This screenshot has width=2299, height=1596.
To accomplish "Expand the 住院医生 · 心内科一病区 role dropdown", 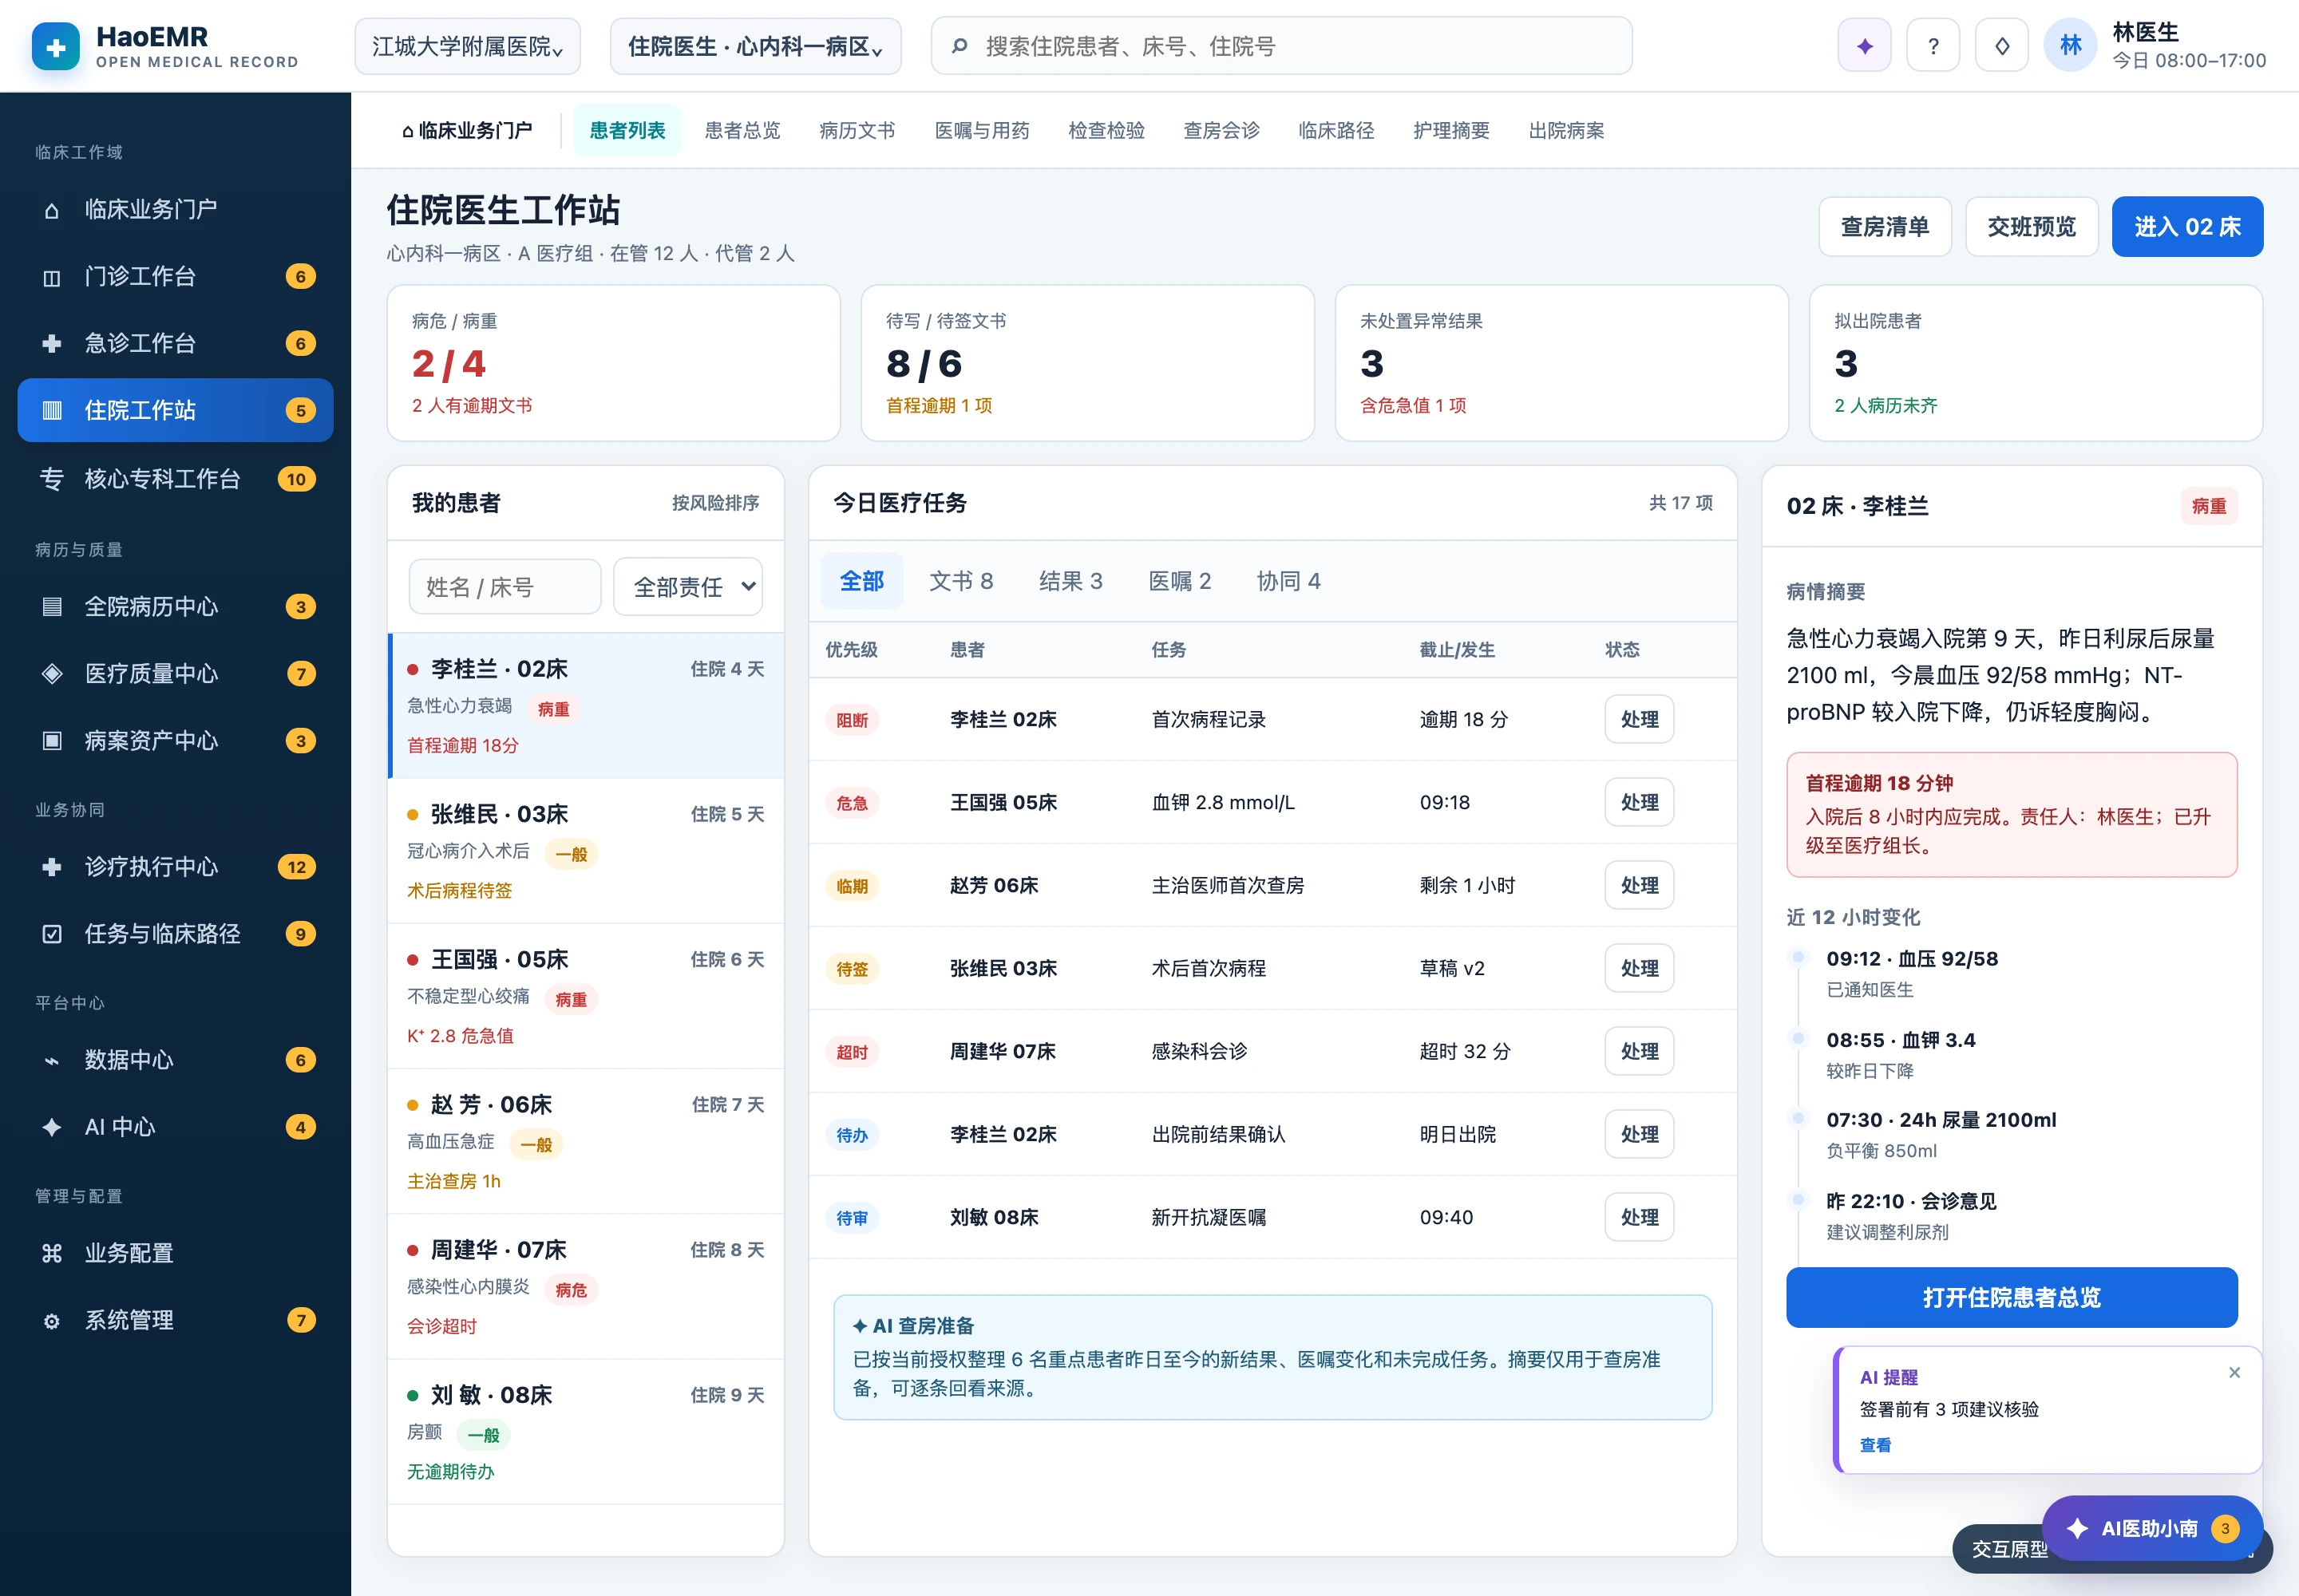I will pos(755,46).
